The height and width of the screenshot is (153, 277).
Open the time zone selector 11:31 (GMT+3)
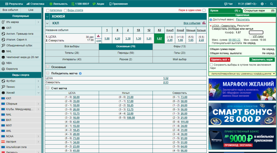pyautogui.click(x=247, y=4)
